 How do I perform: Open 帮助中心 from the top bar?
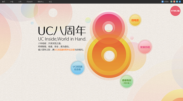pos(41,2)
